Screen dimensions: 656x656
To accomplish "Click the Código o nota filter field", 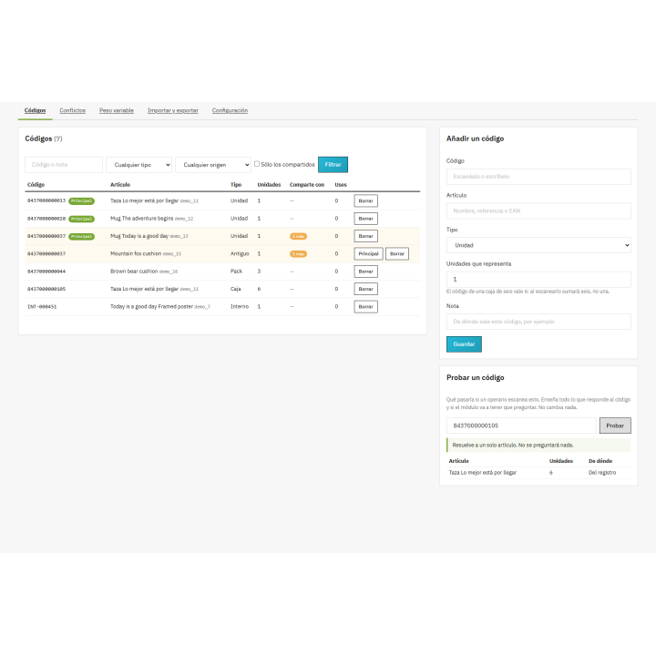I will (x=64, y=165).
